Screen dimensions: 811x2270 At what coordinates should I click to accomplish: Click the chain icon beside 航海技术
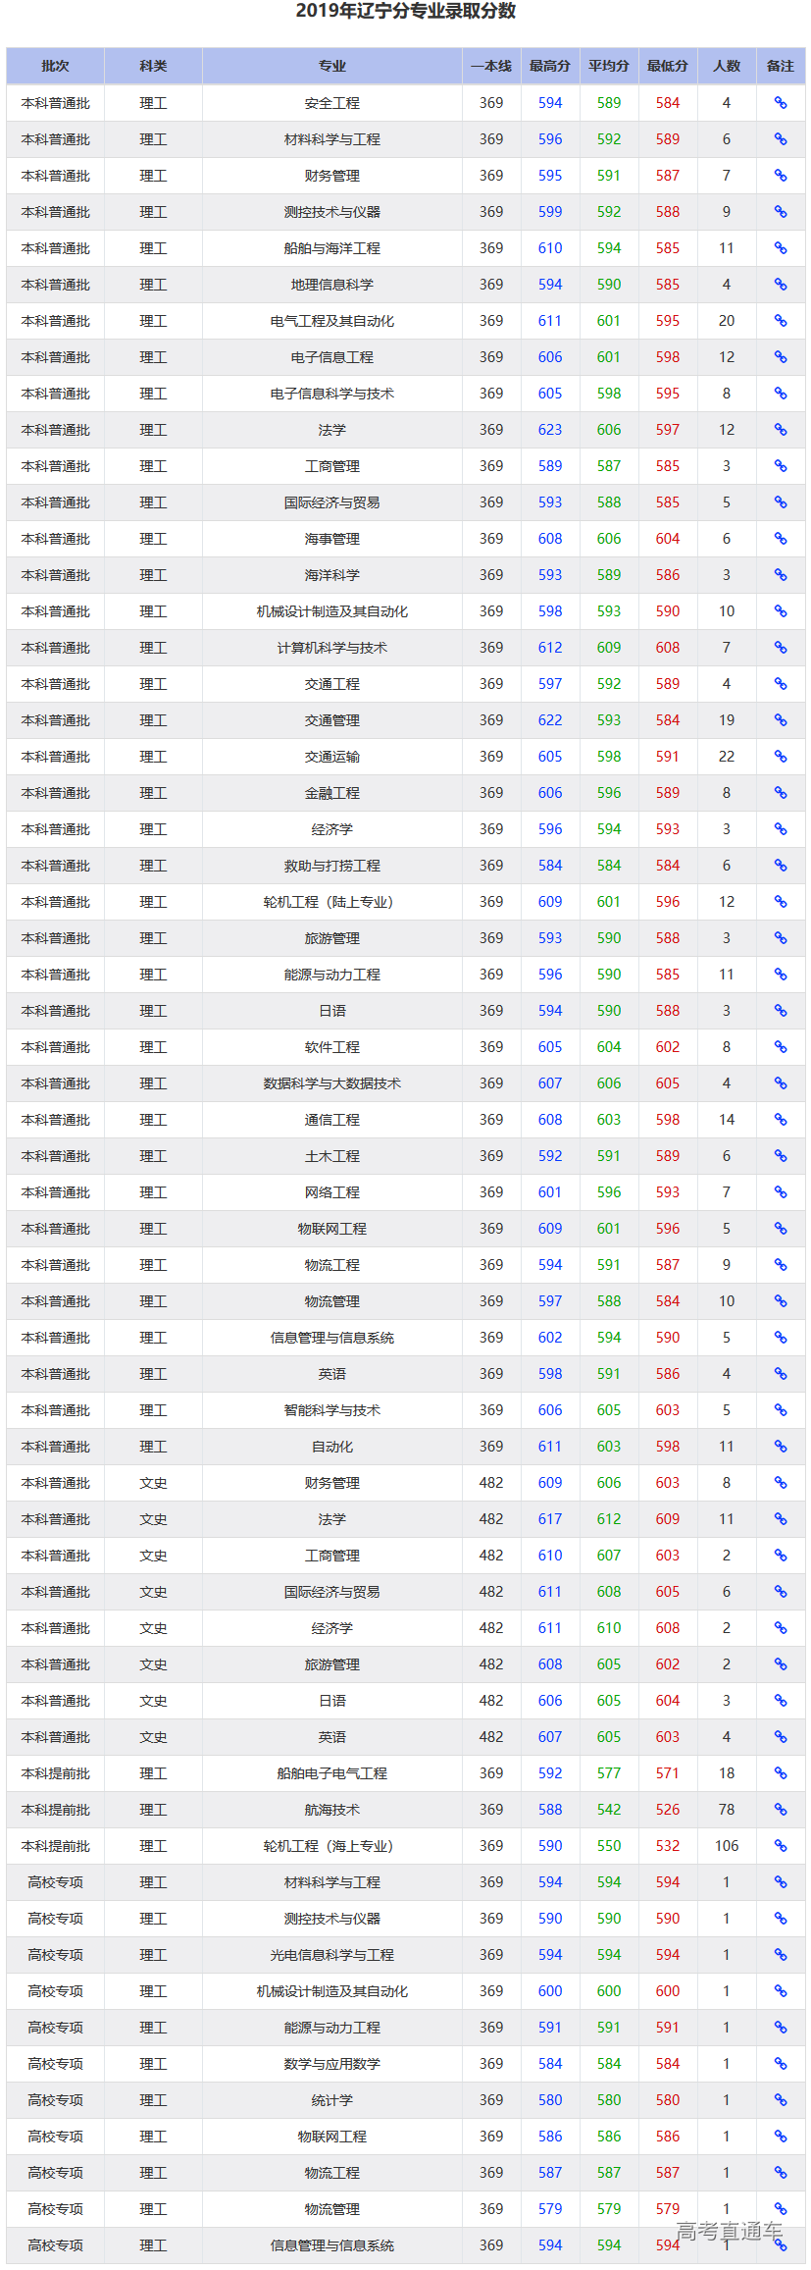click(780, 1810)
